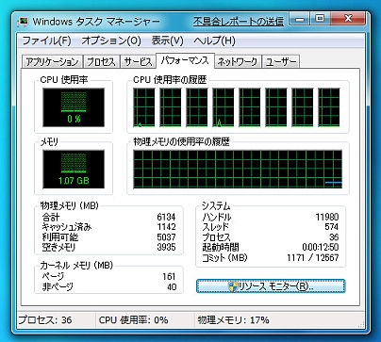381x342 pixels.
Task: Click the first CPU core history graph
Action: [x=144, y=107]
